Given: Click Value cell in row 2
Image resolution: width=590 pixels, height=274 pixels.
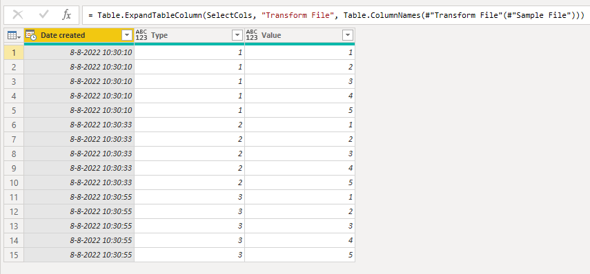Looking at the screenshot, I should tap(299, 67).
